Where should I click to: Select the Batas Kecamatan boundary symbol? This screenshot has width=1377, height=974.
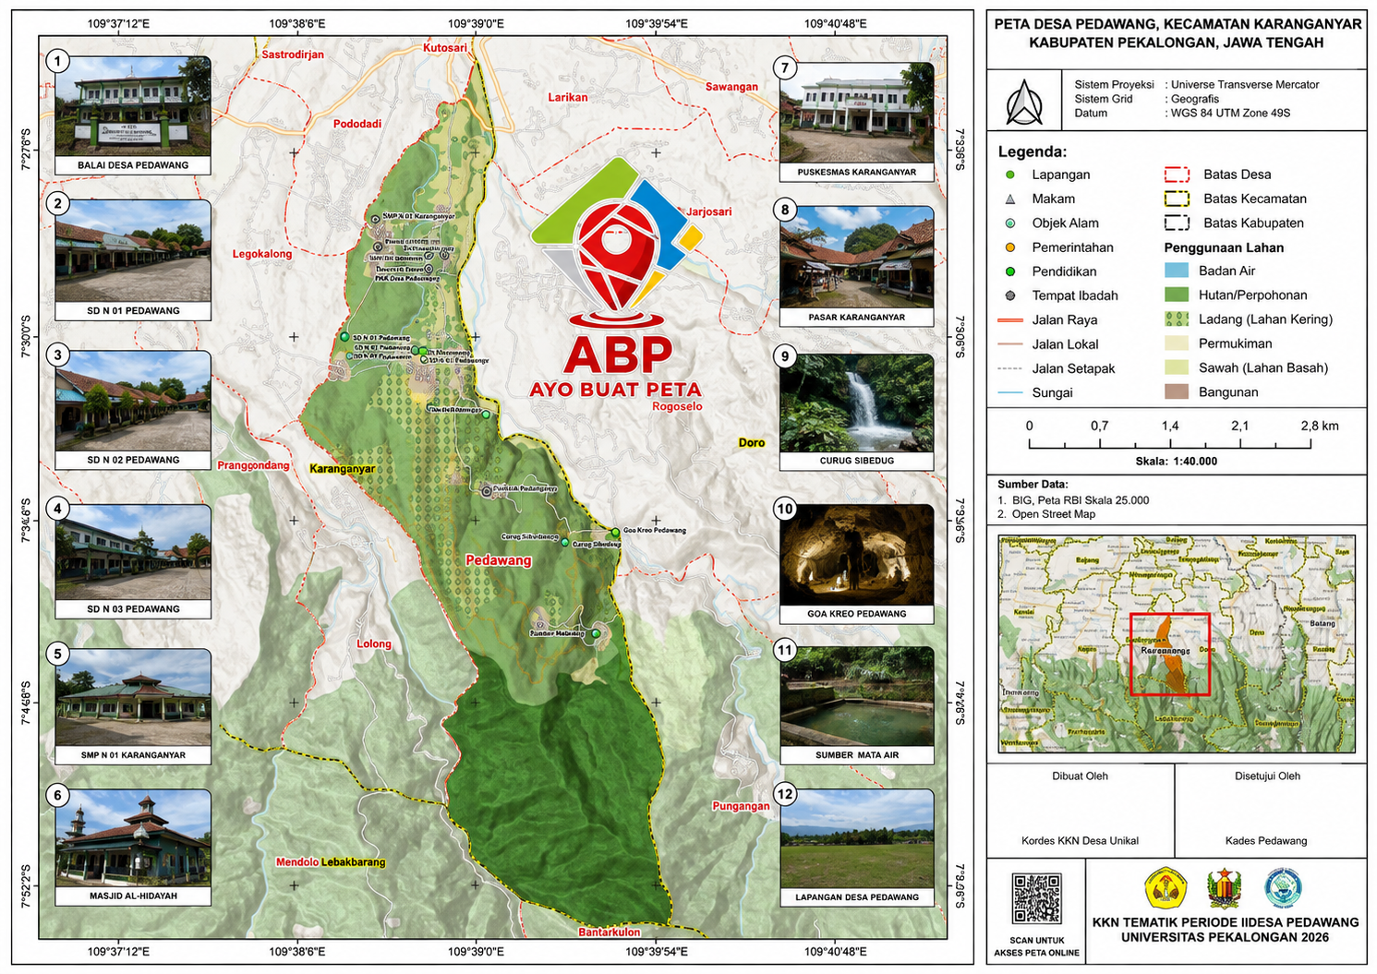(x=1177, y=198)
